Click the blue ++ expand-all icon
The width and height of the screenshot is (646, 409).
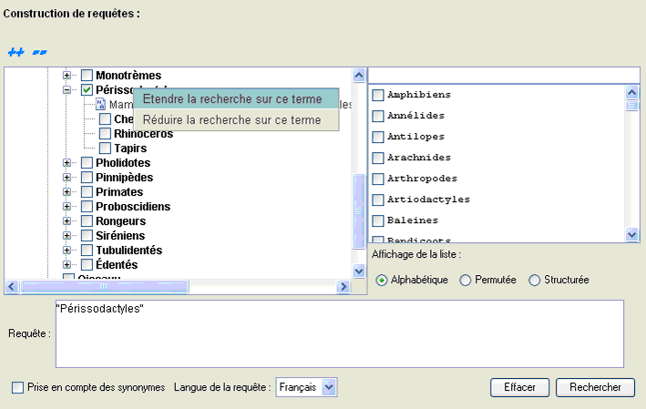click(15, 52)
